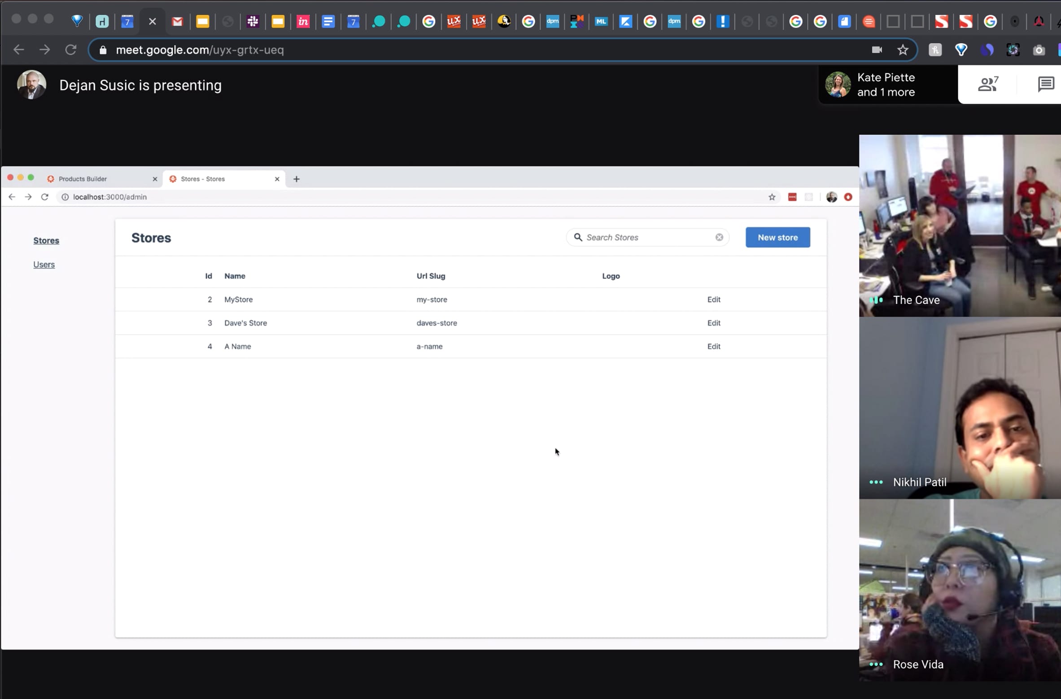This screenshot has width=1061, height=699.
Task: Clear the Search Stores field
Action: point(719,237)
